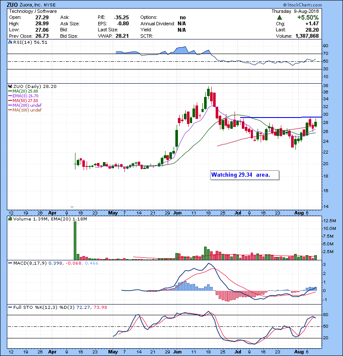343x356 pixels.
Task: Click the green up-triangle change indicator
Action: click(x=280, y=18)
